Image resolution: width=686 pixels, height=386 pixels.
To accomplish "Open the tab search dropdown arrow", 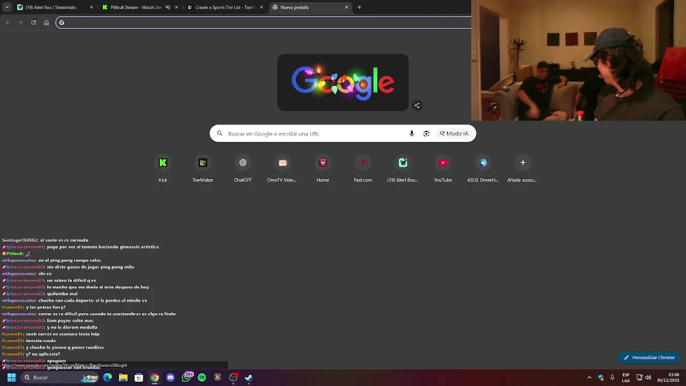I will point(7,8).
